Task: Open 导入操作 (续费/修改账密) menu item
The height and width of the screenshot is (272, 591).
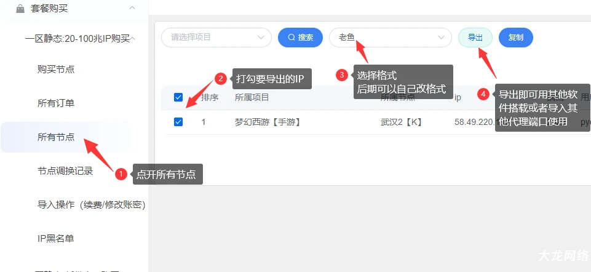Action: 91,204
